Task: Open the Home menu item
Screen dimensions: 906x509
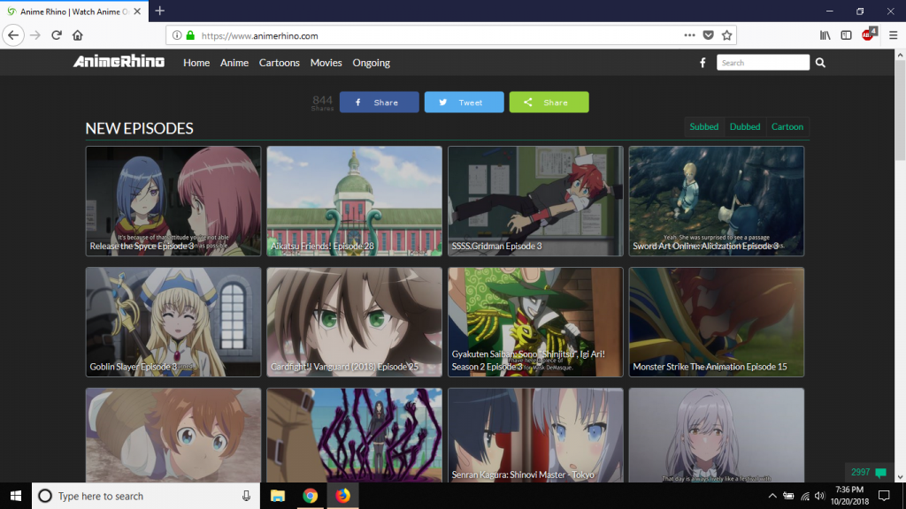Action: click(x=196, y=63)
